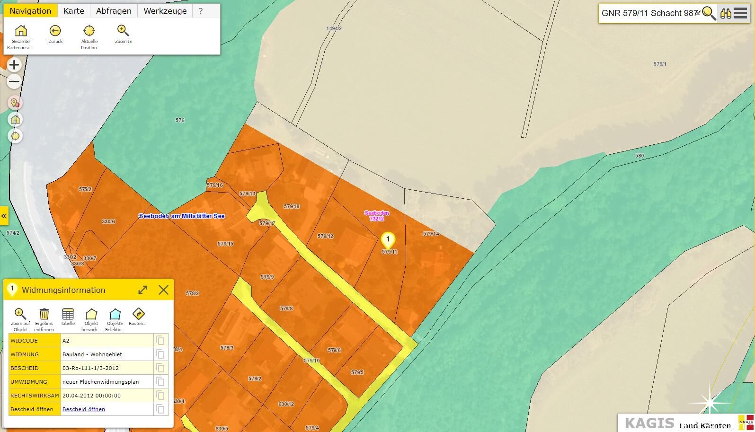Expand the collapsed left side panel
This screenshot has height=432, width=755.
tap(4, 216)
